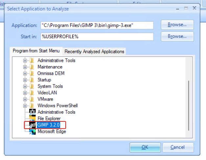
Task: Expand the VMware folder node
Action: tap(25, 99)
